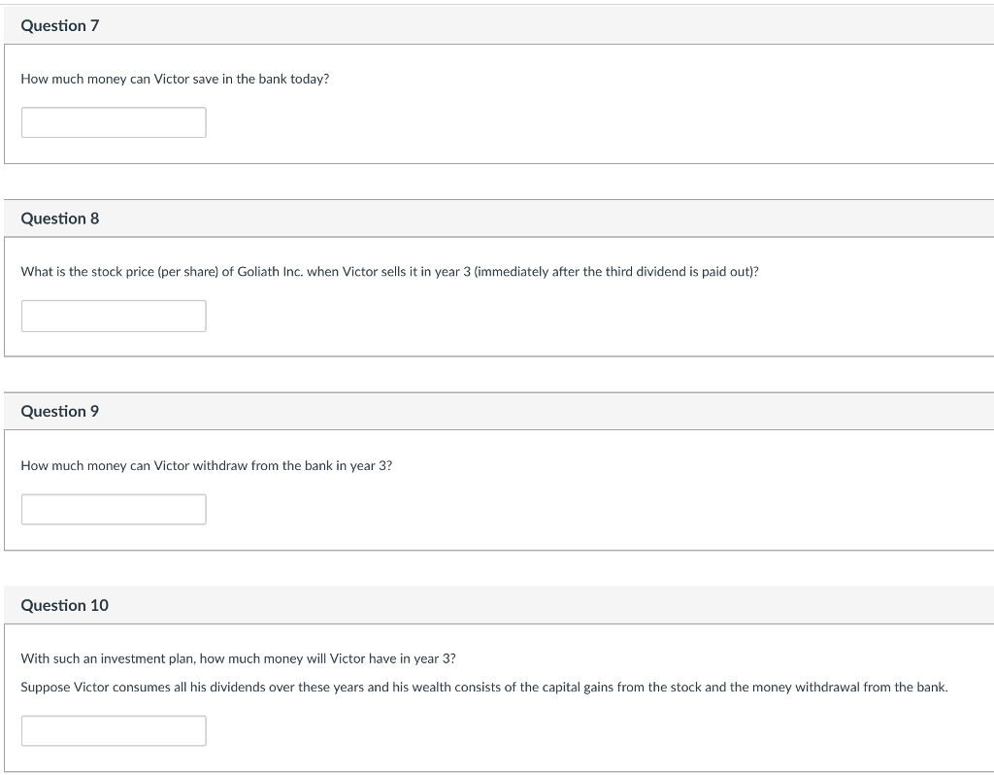Click the "How much money can Victor save" prompt
The image size is (994, 775).
point(175,79)
